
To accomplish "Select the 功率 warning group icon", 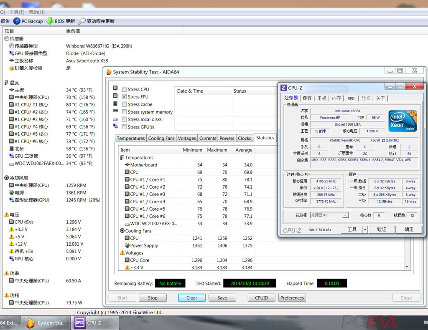I will pos(7,273).
